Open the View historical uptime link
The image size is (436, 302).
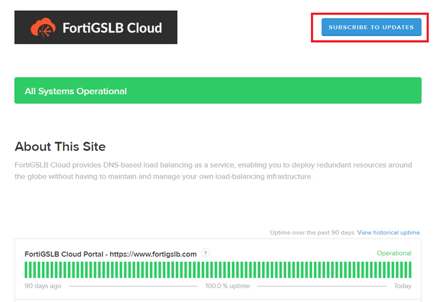tap(389, 233)
